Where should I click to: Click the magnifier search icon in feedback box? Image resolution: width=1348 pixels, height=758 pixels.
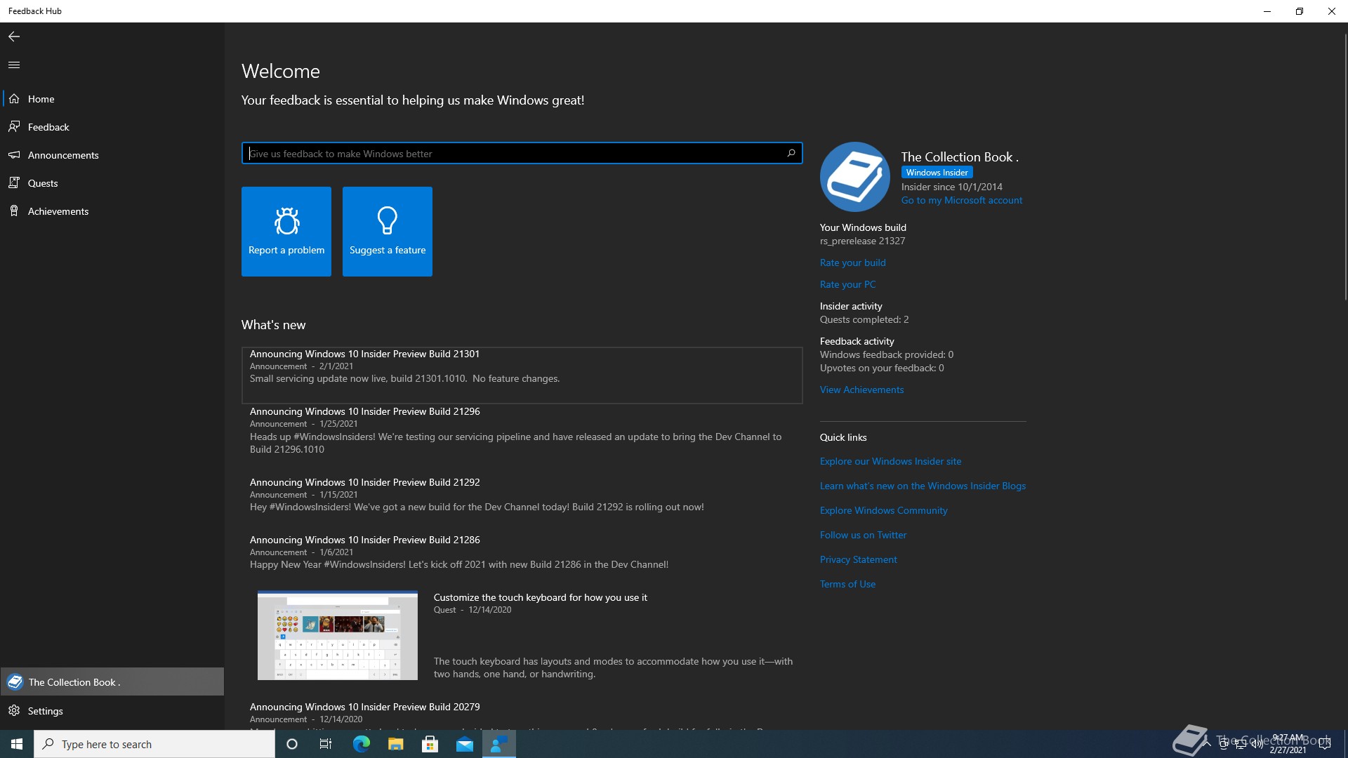pos(791,153)
